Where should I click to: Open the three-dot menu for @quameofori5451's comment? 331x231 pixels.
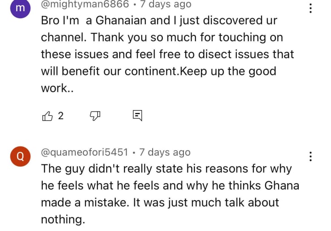tap(310, 156)
